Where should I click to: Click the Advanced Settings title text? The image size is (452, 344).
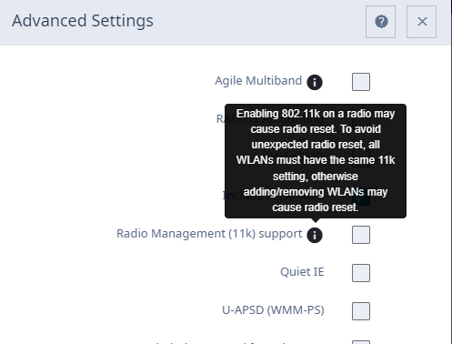[x=83, y=21]
